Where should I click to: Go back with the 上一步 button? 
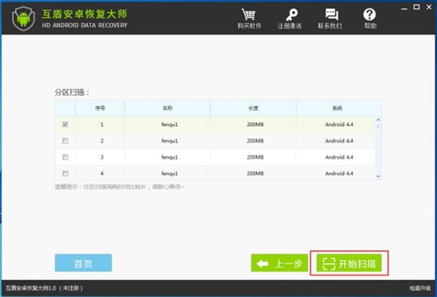280,262
